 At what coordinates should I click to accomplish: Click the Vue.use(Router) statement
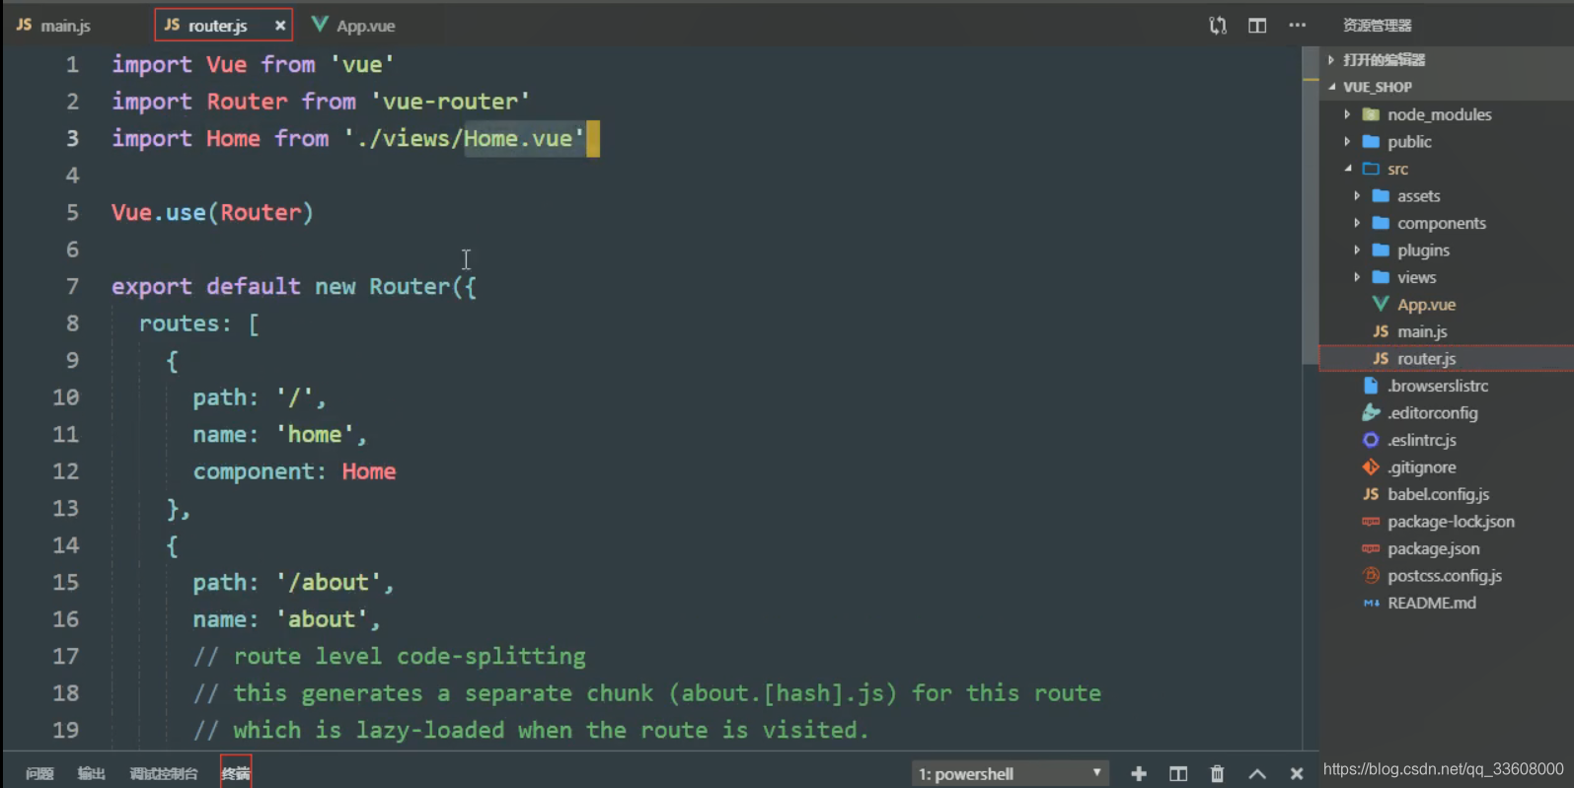(212, 213)
